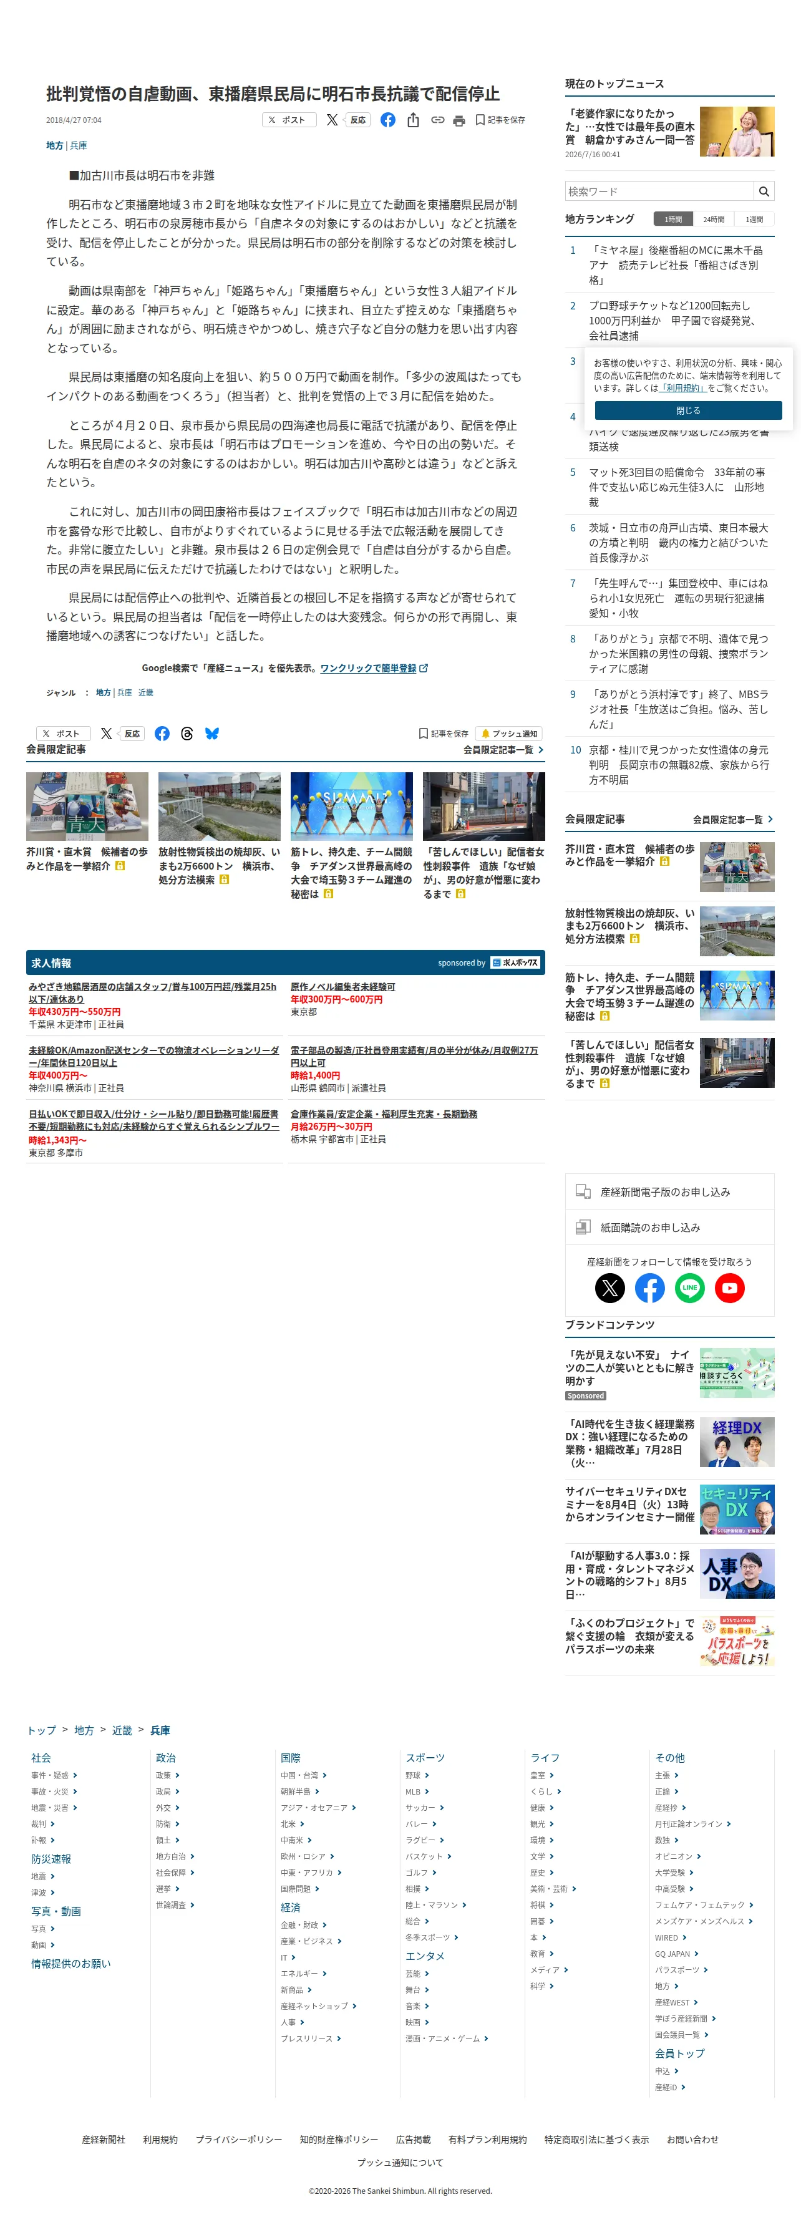Open the 社会 footer section heading
The height and width of the screenshot is (2235, 801).
tap(41, 1758)
